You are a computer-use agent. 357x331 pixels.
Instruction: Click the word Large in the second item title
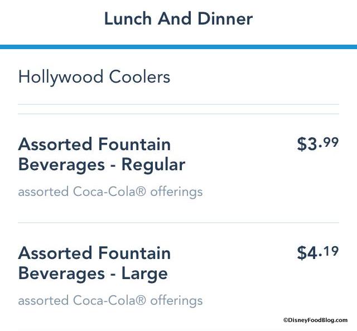[144, 274]
